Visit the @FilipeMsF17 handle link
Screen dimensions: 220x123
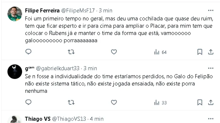pyautogui.click(x=78, y=11)
